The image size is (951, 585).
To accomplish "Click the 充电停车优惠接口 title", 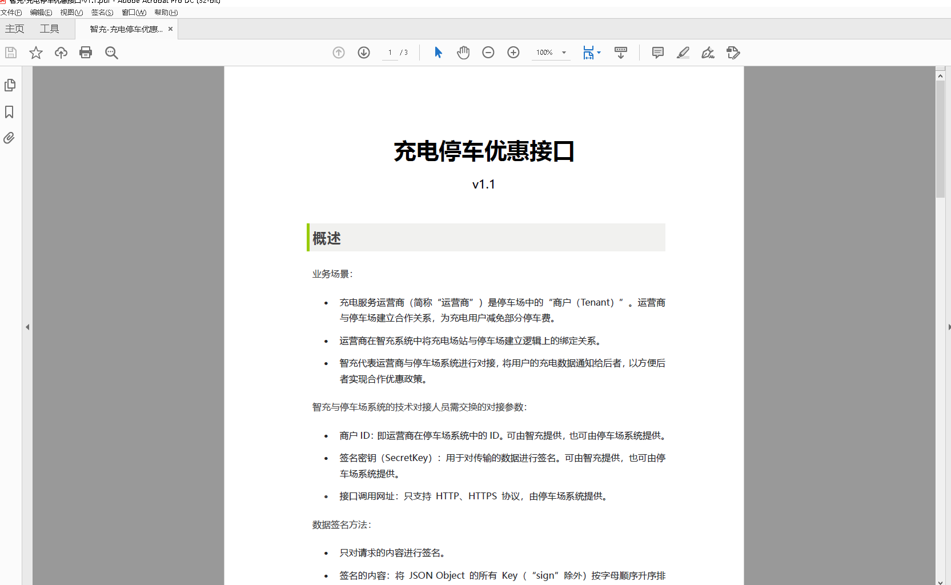I will coord(484,151).
